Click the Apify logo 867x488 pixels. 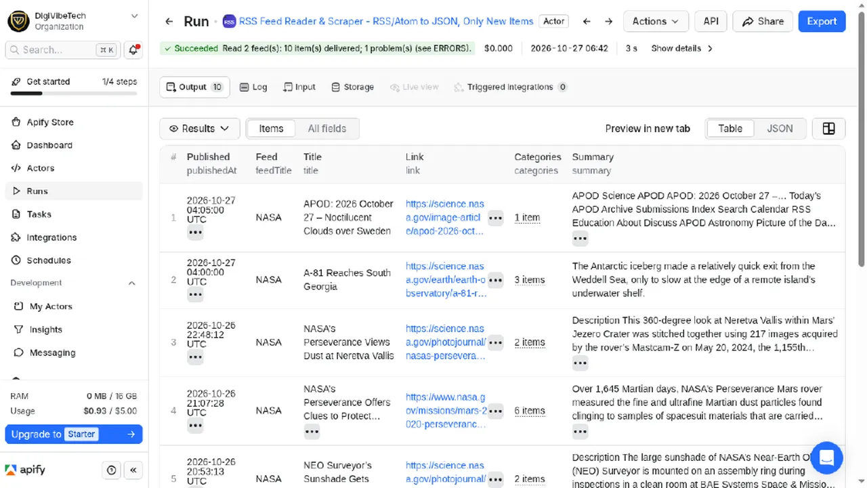(x=26, y=470)
